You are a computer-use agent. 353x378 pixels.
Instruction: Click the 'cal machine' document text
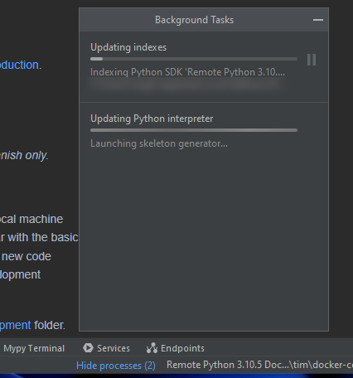click(31, 219)
